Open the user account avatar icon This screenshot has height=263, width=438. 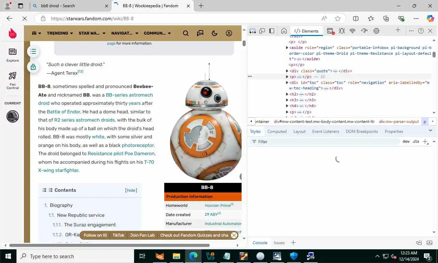click(229, 33)
